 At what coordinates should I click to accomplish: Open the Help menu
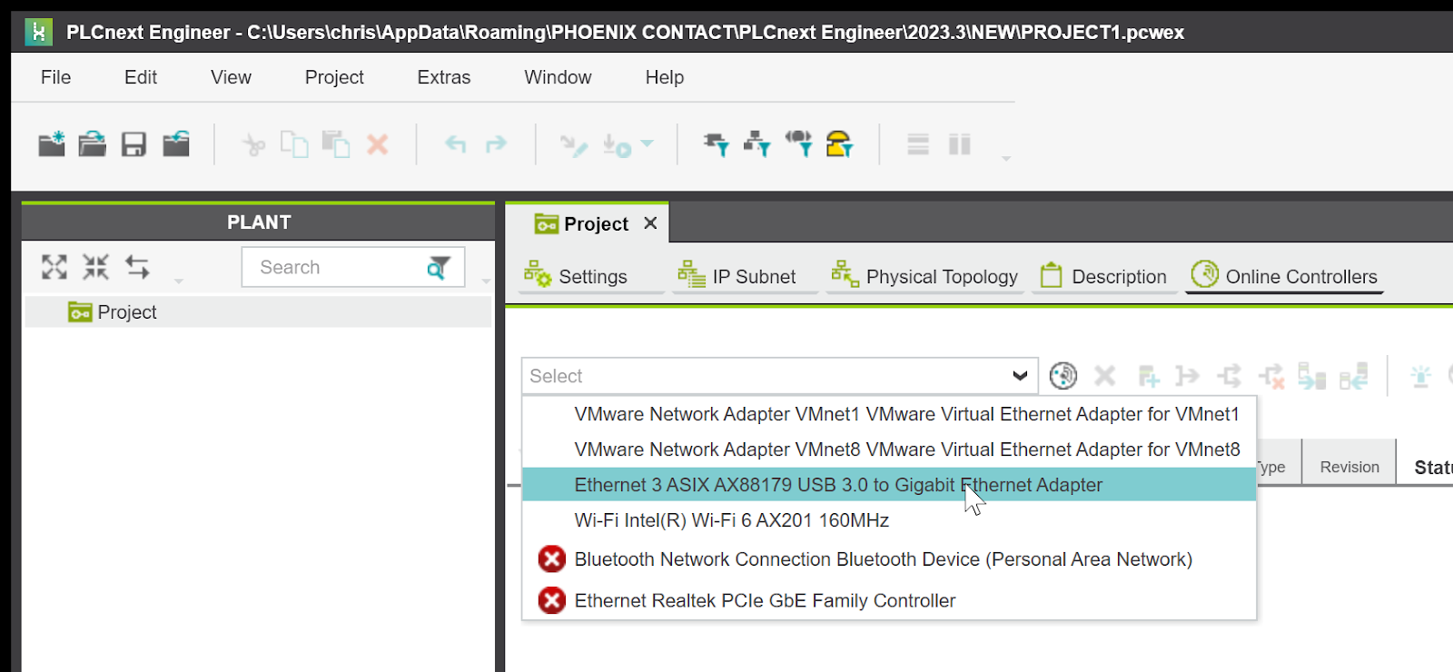[665, 77]
